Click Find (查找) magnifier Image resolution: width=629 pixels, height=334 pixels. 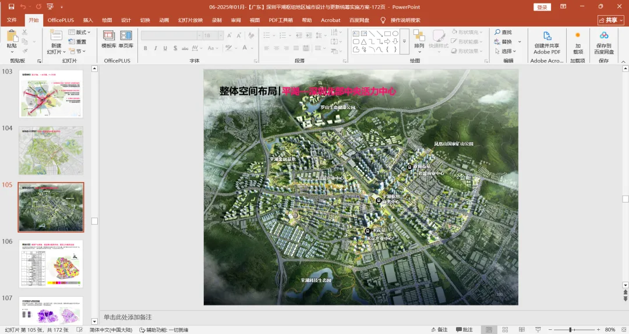point(503,32)
